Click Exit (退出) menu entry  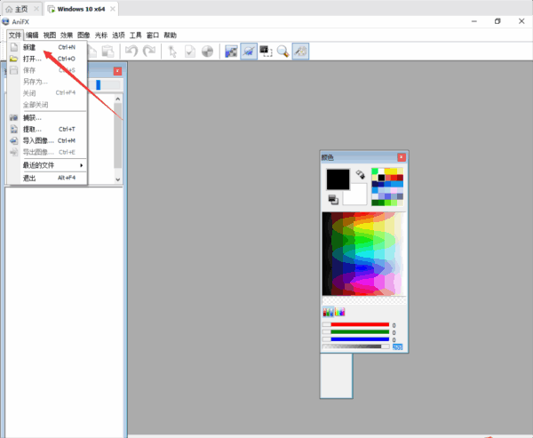pos(29,178)
